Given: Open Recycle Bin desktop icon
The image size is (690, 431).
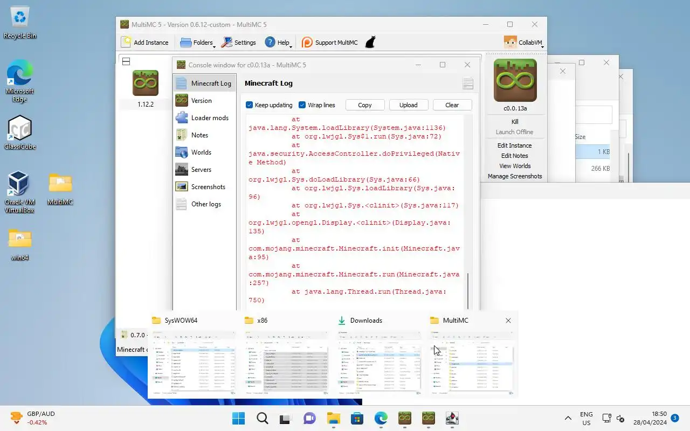Looking at the screenshot, I should (x=20, y=23).
